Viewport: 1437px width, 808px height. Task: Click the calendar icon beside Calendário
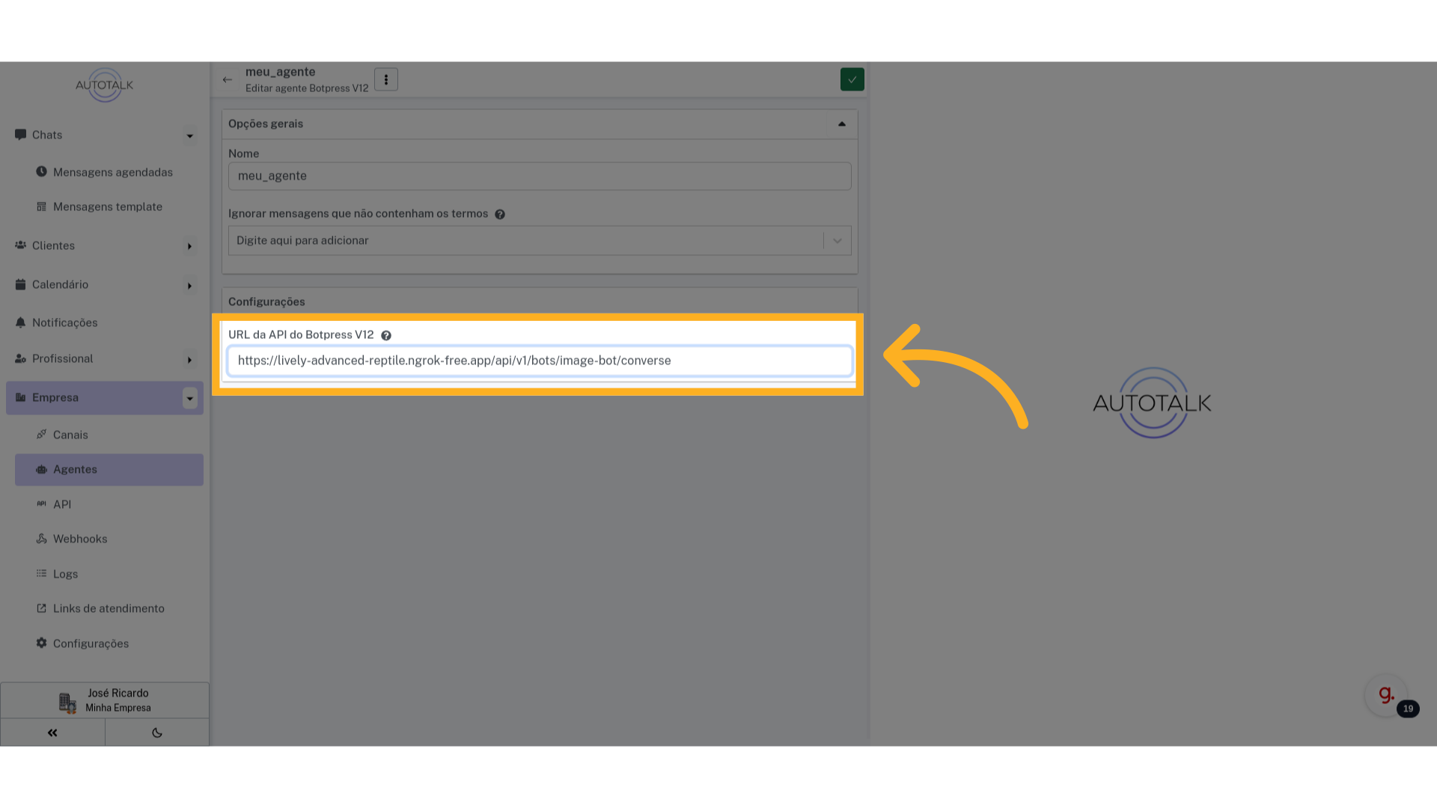click(x=20, y=284)
